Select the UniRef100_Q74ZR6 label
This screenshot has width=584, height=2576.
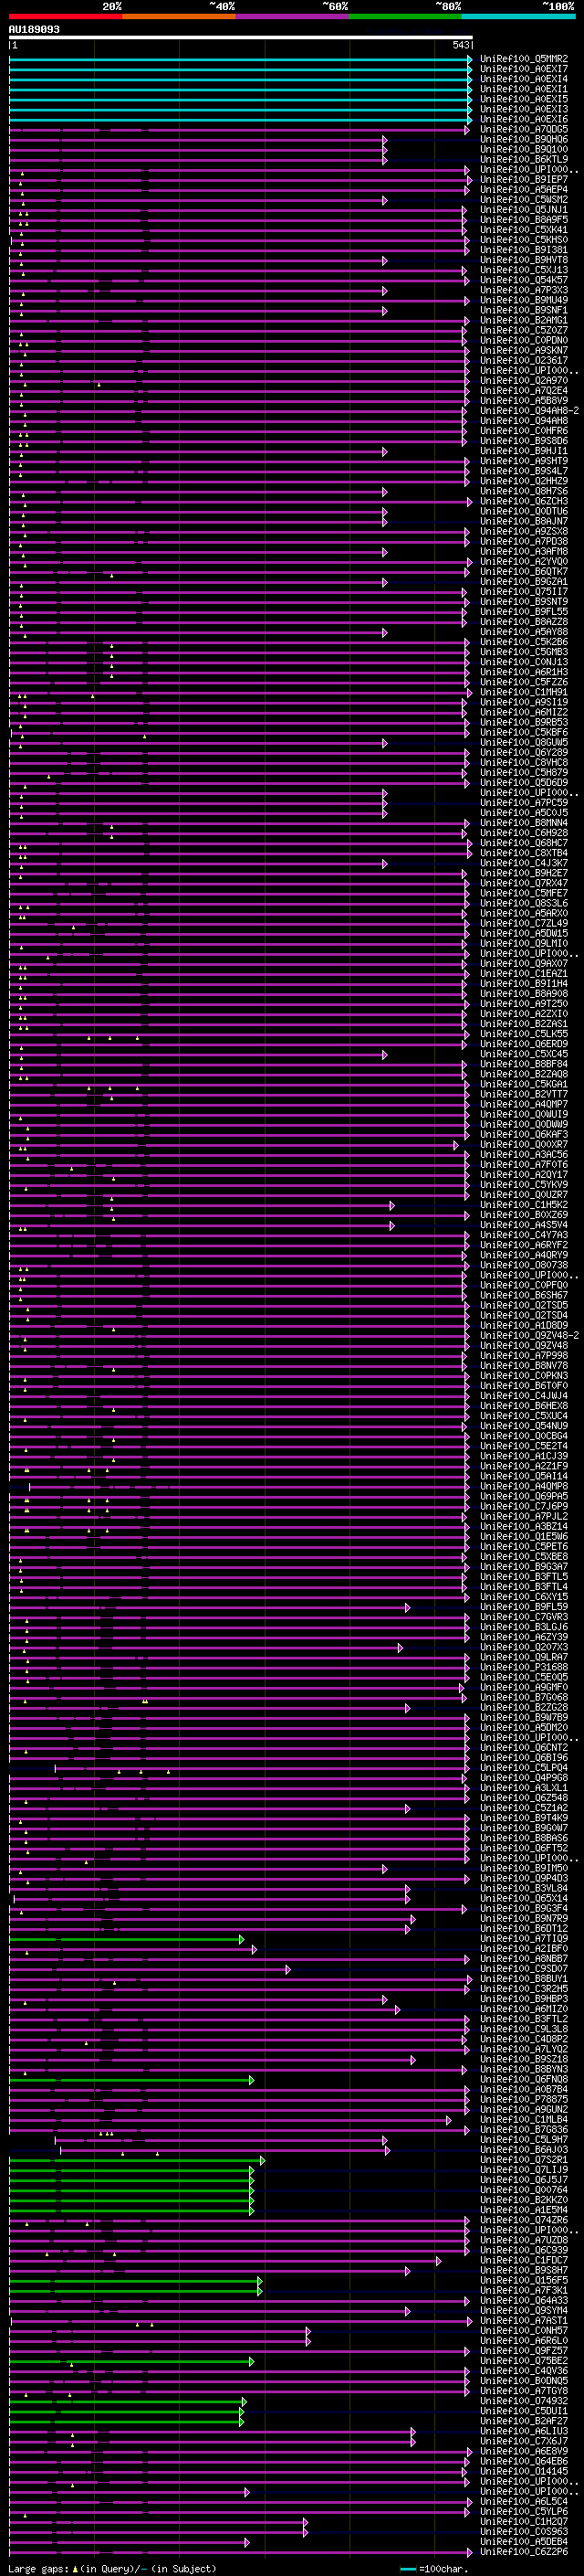point(524,2220)
